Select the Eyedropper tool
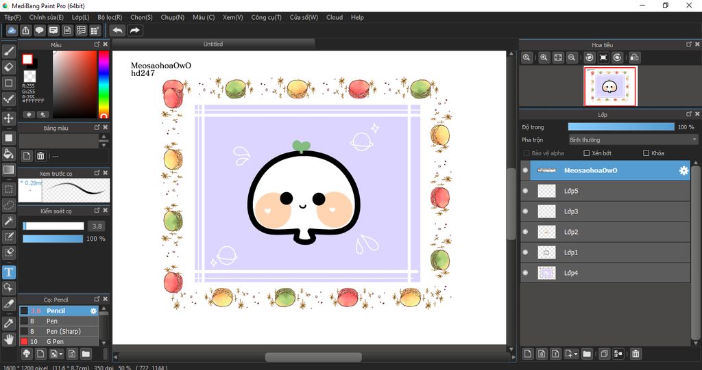This screenshot has width=702, height=370. click(x=8, y=323)
